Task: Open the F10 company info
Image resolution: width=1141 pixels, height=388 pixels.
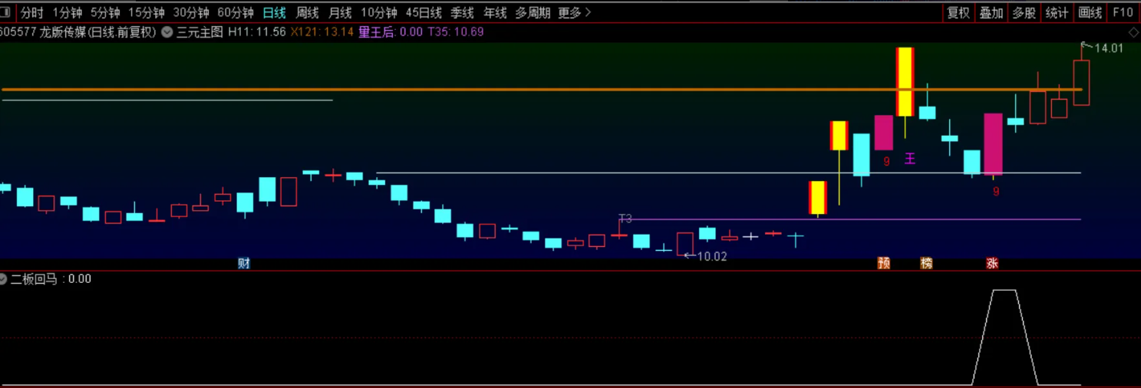Action: click(x=1123, y=12)
